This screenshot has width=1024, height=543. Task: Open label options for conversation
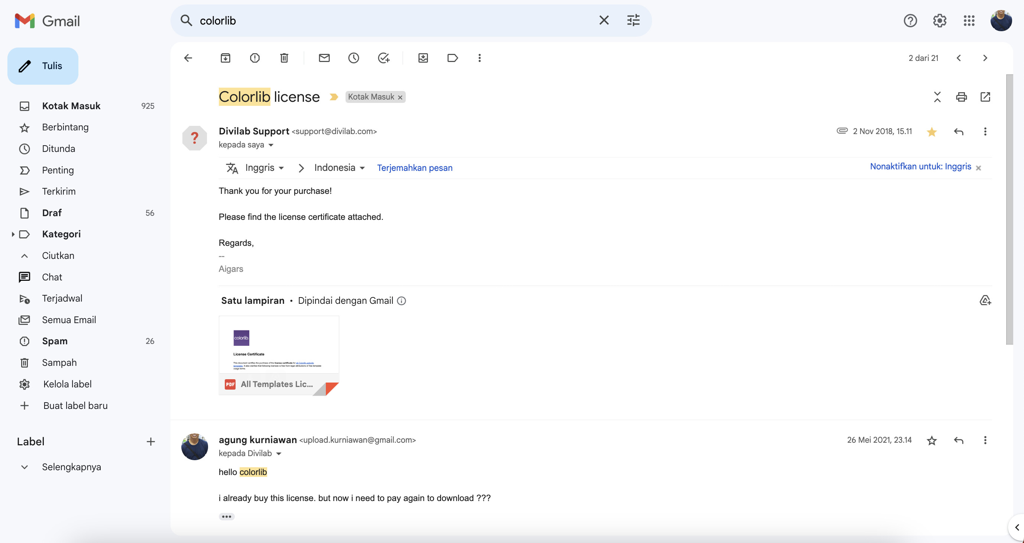point(453,58)
